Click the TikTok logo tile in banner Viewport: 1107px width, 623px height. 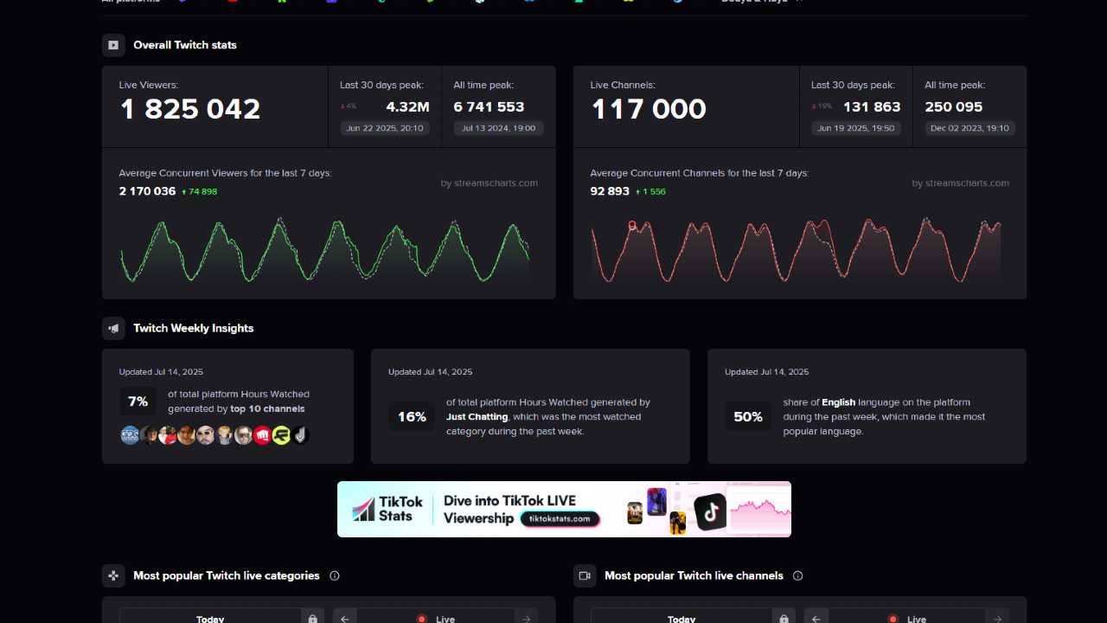(711, 511)
